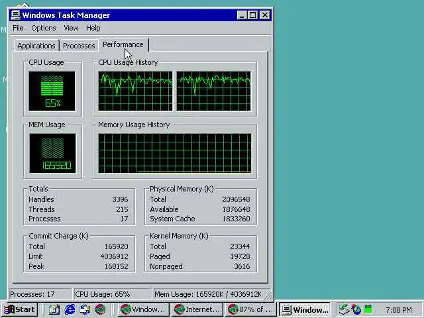424x318 pixels.
Task: Open the Options menu
Action: tap(44, 28)
